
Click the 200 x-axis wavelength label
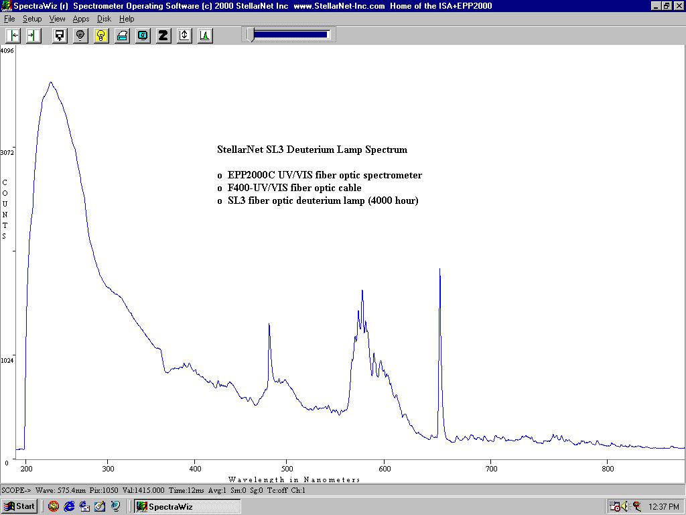(26, 469)
